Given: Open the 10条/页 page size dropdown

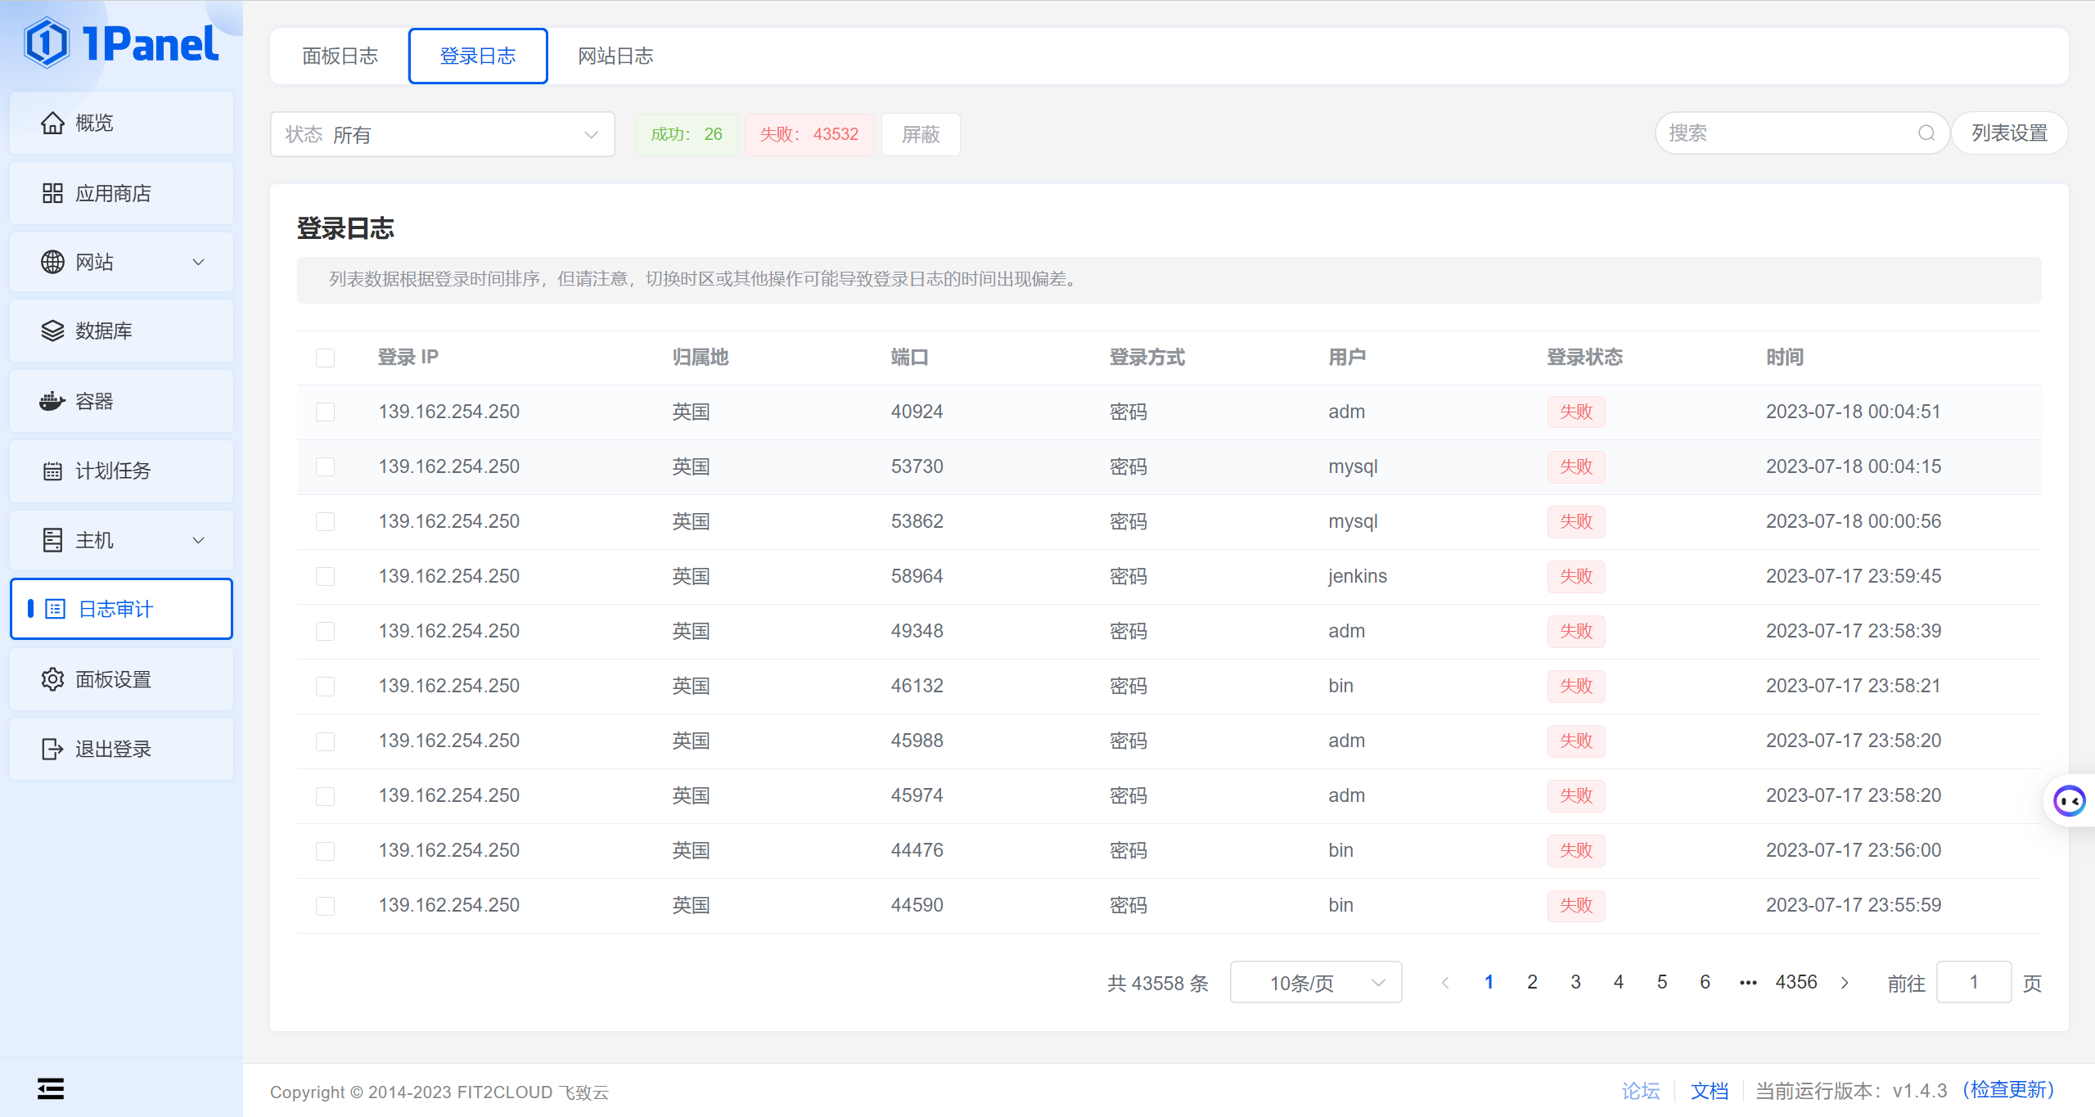Looking at the screenshot, I should click(1315, 982).
